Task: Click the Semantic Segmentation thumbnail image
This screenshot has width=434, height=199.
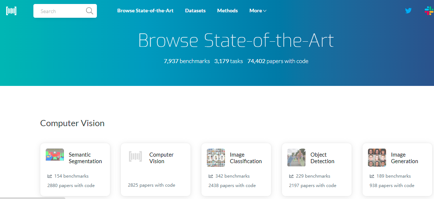Action: pos(55,155)
